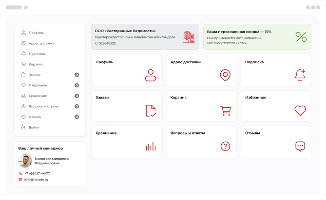Click the question mark icon in Вопросы и ответы card

(225, 146)
